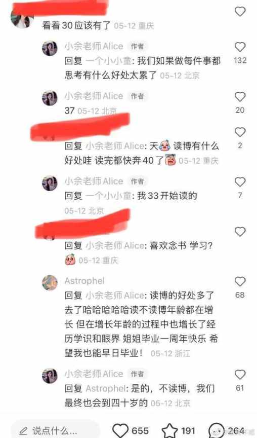Like the '37' reply from 小余老师Alice
This screenshot has height=438, width=257.
(240, 97)
